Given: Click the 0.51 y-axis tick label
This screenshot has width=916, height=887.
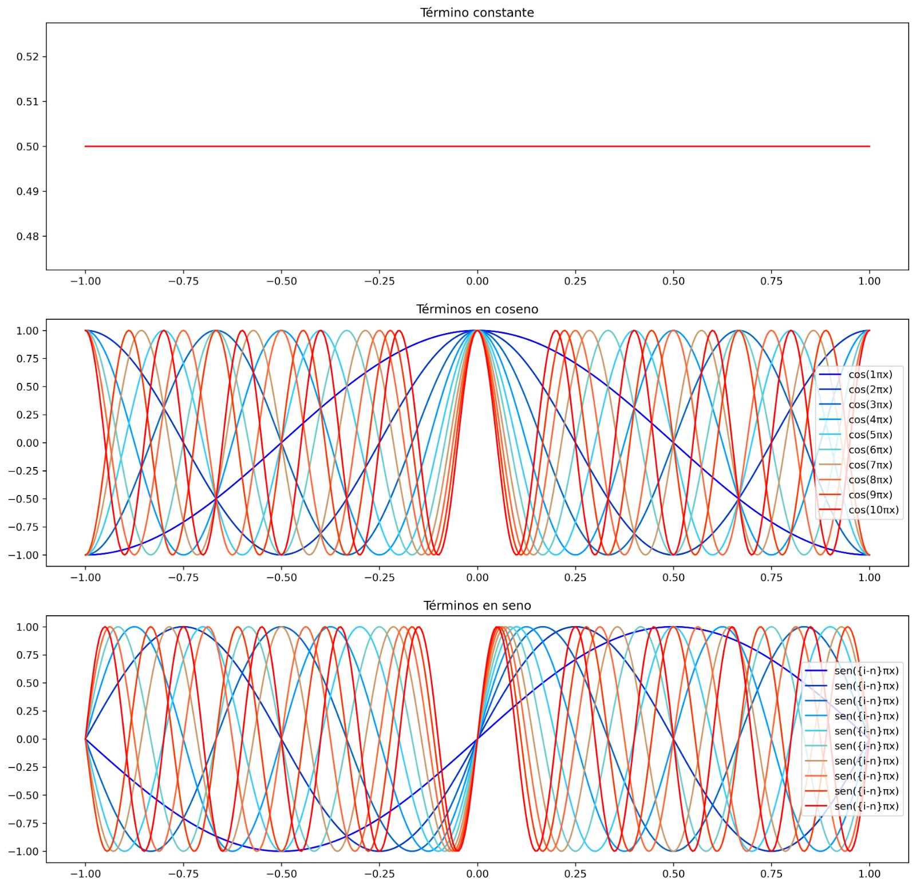Looking at the screenshot, I should tap(27, 102).
